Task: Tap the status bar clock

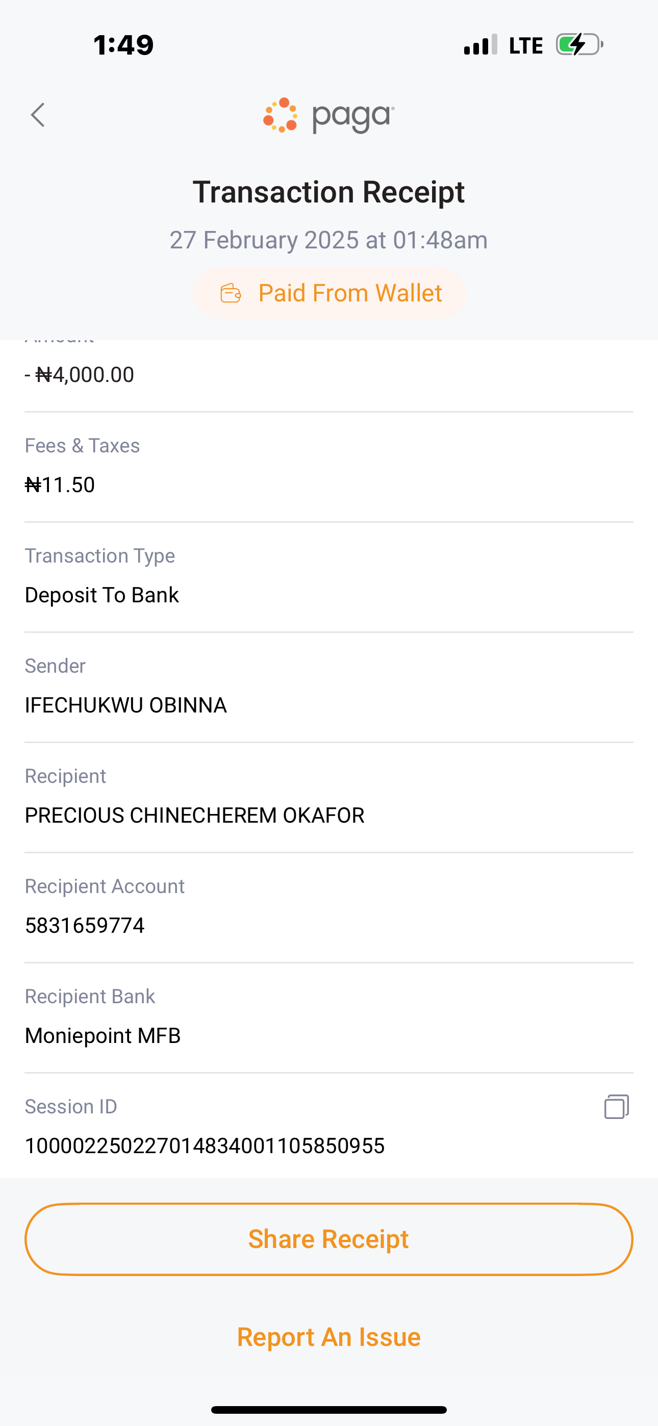Action: [x=123, y=45]
